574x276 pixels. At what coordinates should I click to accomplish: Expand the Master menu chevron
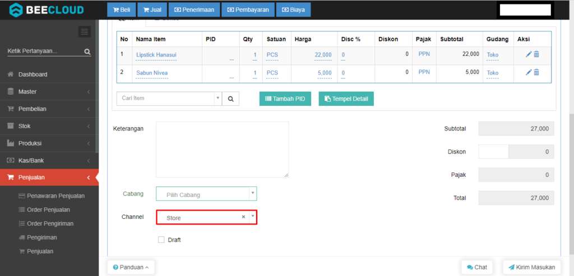pos(89,92)
